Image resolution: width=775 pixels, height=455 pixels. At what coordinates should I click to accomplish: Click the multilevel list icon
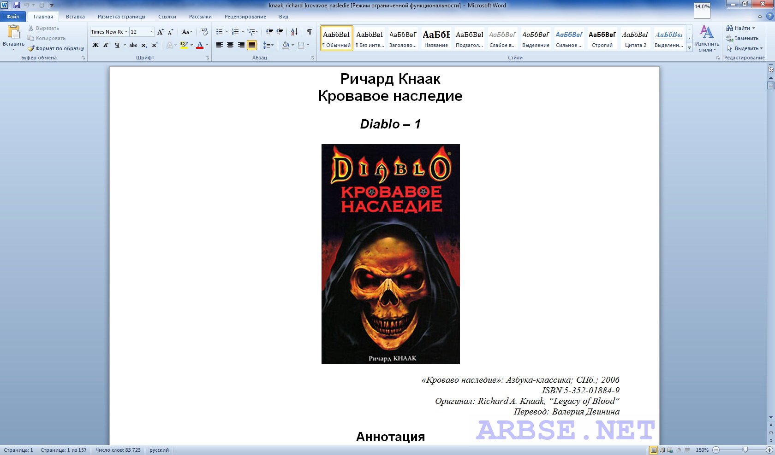(251, 32)
